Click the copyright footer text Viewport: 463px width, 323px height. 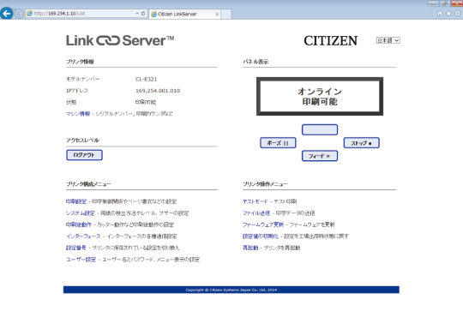(x=231, y=290)
